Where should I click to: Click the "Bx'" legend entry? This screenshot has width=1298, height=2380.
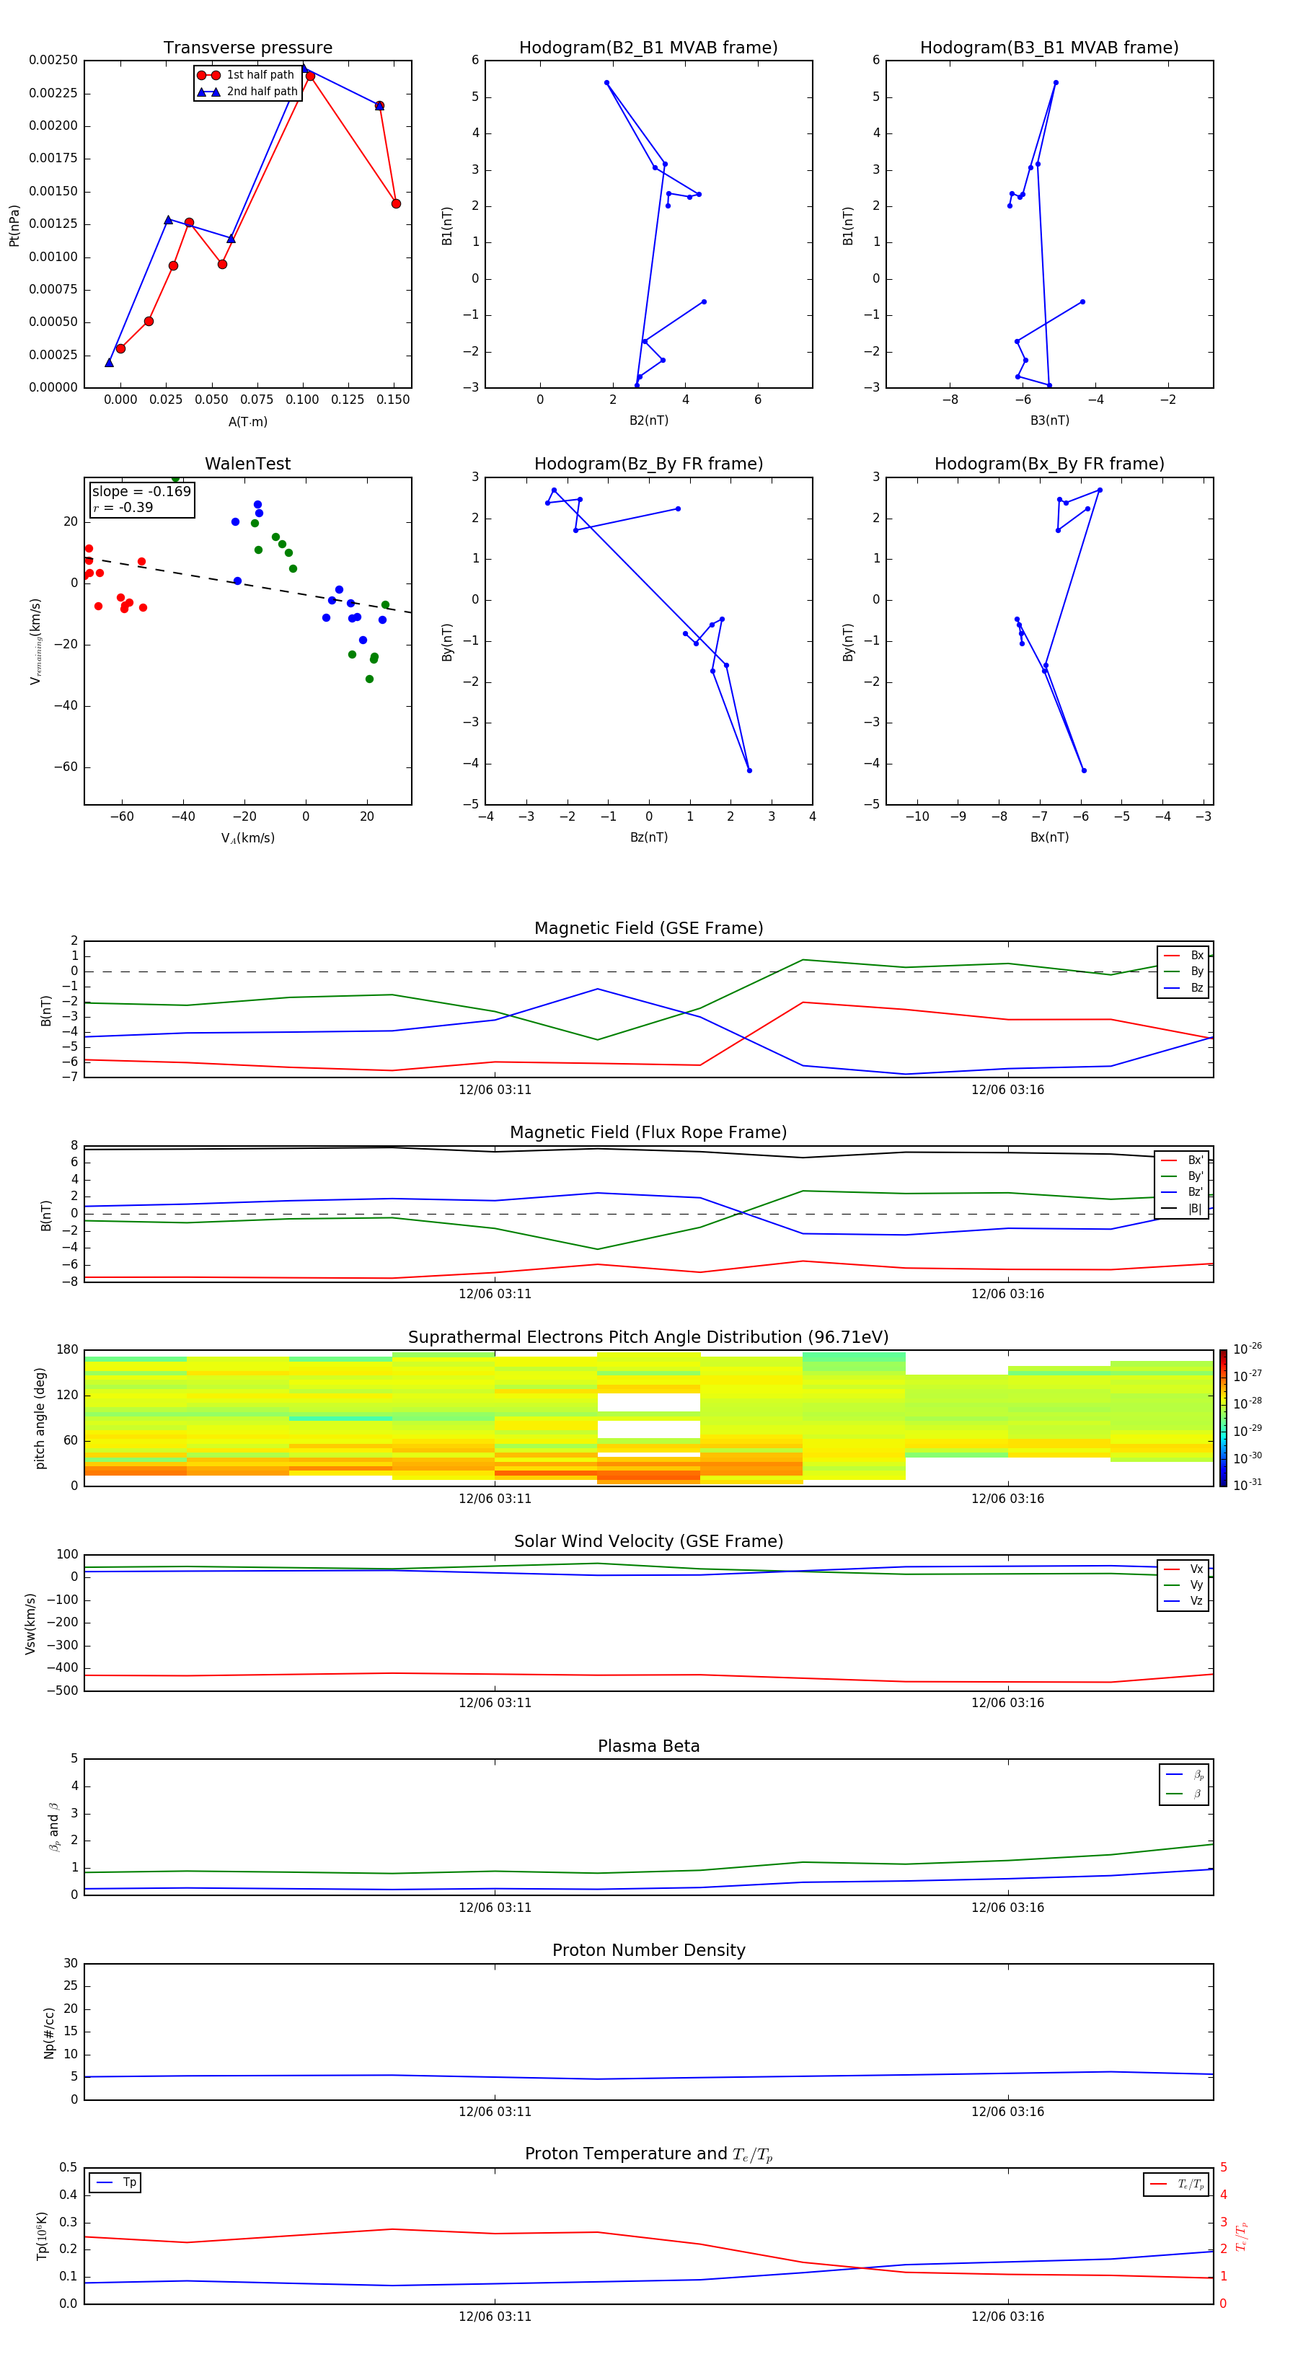[x=1183, y=1160]
